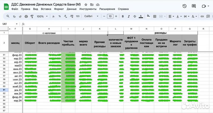Viewport: 213px width, 113px height.
Task: Open the 123 number formats menu
Action: (x=78, y=16)
